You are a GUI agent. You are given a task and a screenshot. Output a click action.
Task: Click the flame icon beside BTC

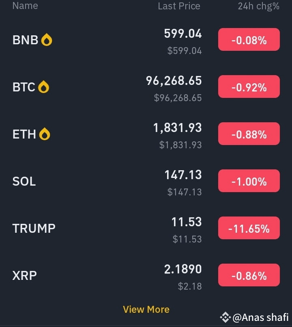[43, 87]
